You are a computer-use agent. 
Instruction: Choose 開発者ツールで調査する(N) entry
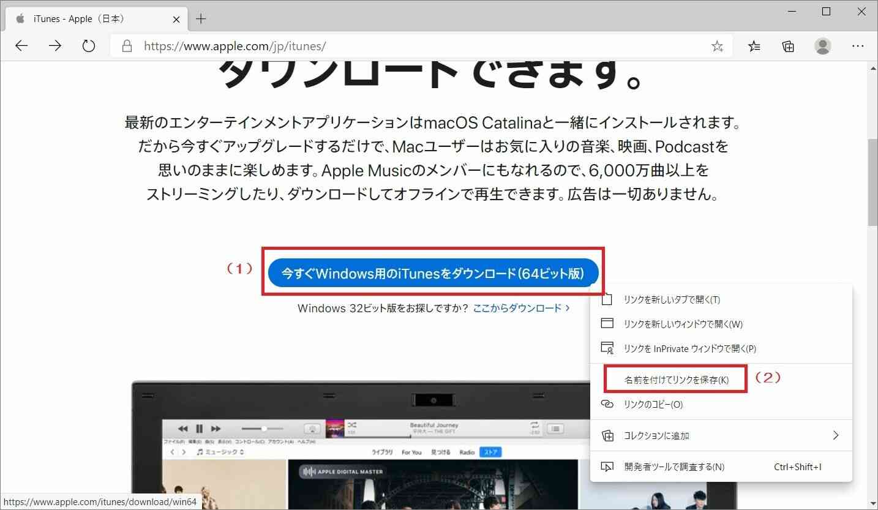point(721,467)
